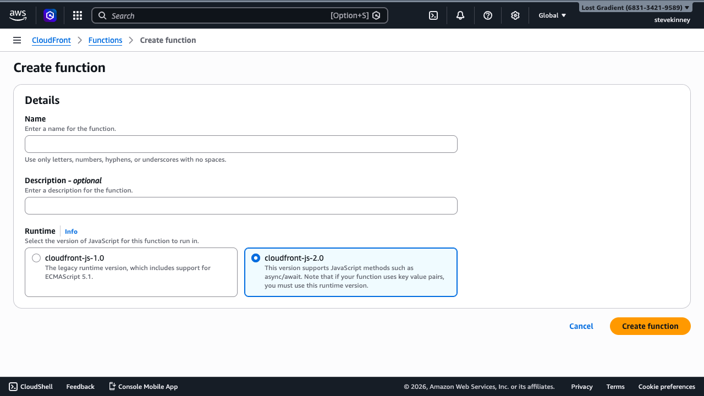Click the Create function button
The width and height of the screenshot is (704, 396).
[x=650, y=326]
